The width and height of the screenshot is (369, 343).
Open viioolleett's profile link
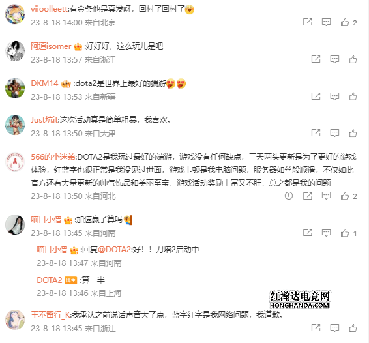click(50, 9)
